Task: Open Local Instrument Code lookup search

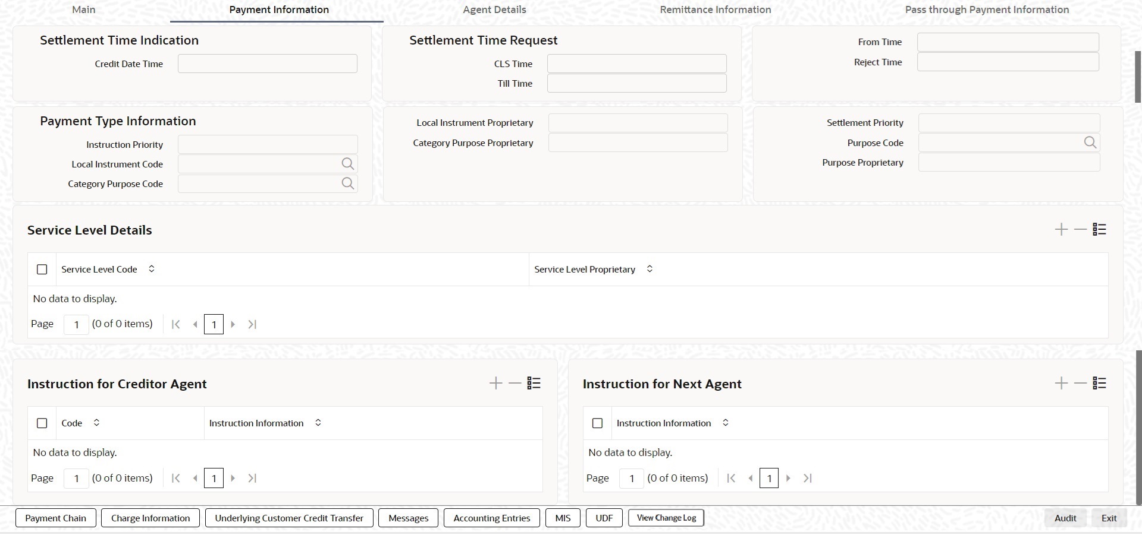Action: (x=348, y=164)
